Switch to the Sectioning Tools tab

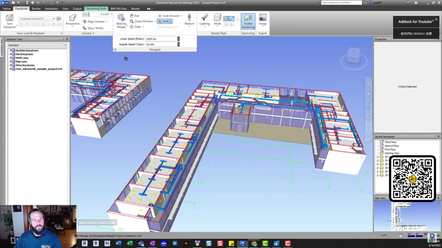click(96, 8)
